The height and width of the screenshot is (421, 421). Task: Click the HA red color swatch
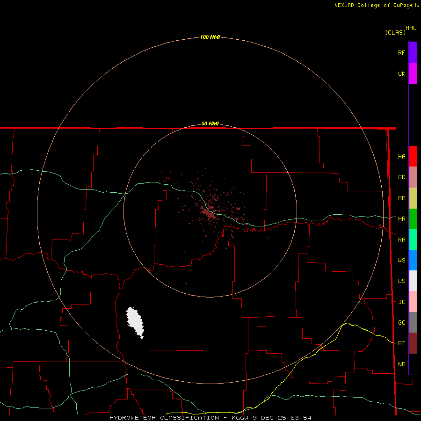[413, 156]
